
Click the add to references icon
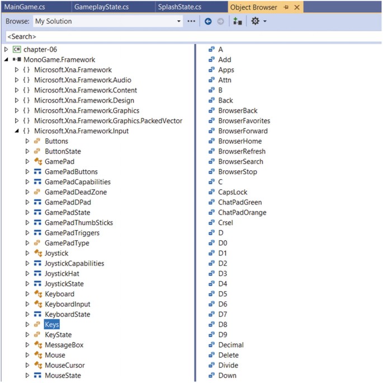pyautogui.click(x=238, y=21)
